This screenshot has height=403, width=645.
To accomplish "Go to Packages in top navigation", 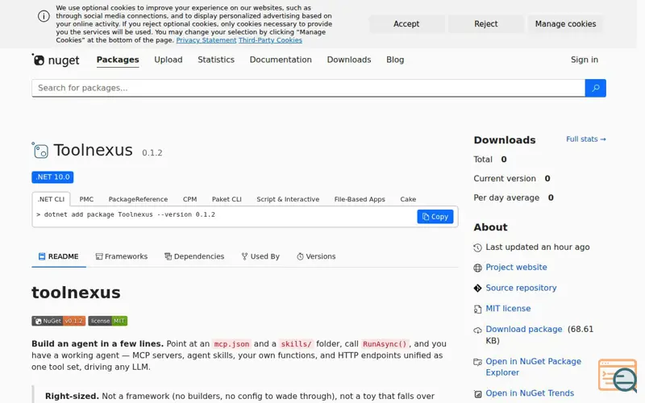I will [118, 60].
